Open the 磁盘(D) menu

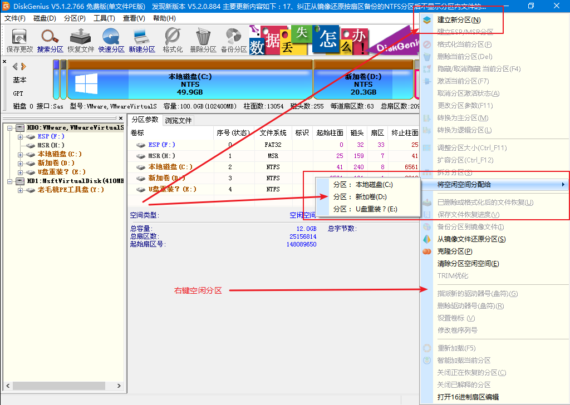coord(45,18)
